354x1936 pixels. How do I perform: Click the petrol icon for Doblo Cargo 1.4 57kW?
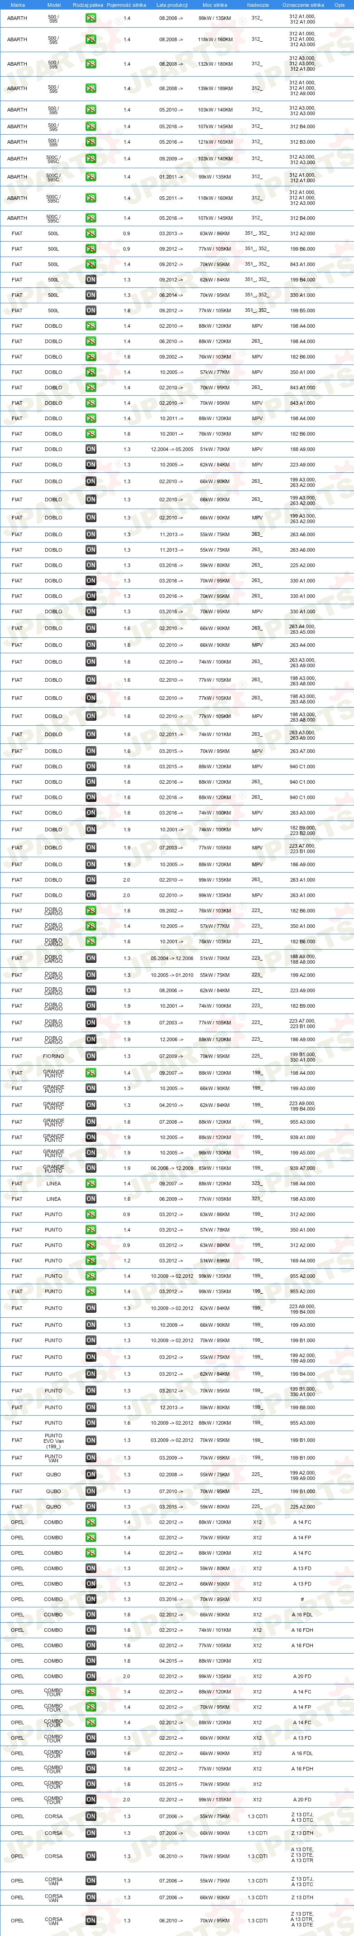[x=90, y=927]
